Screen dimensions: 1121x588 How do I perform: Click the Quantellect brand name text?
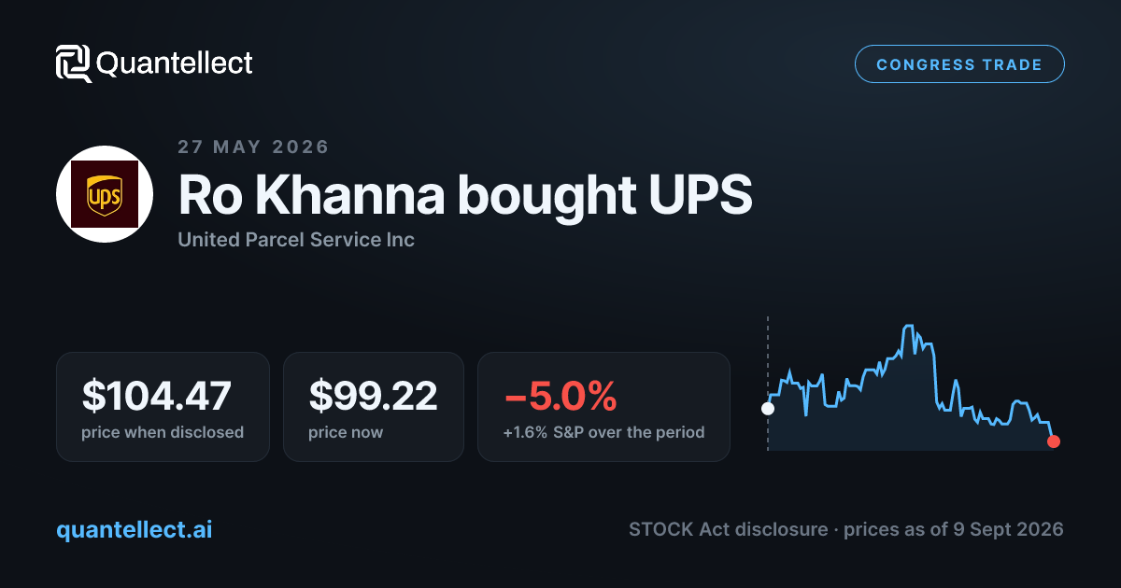(x=175, y=63)
